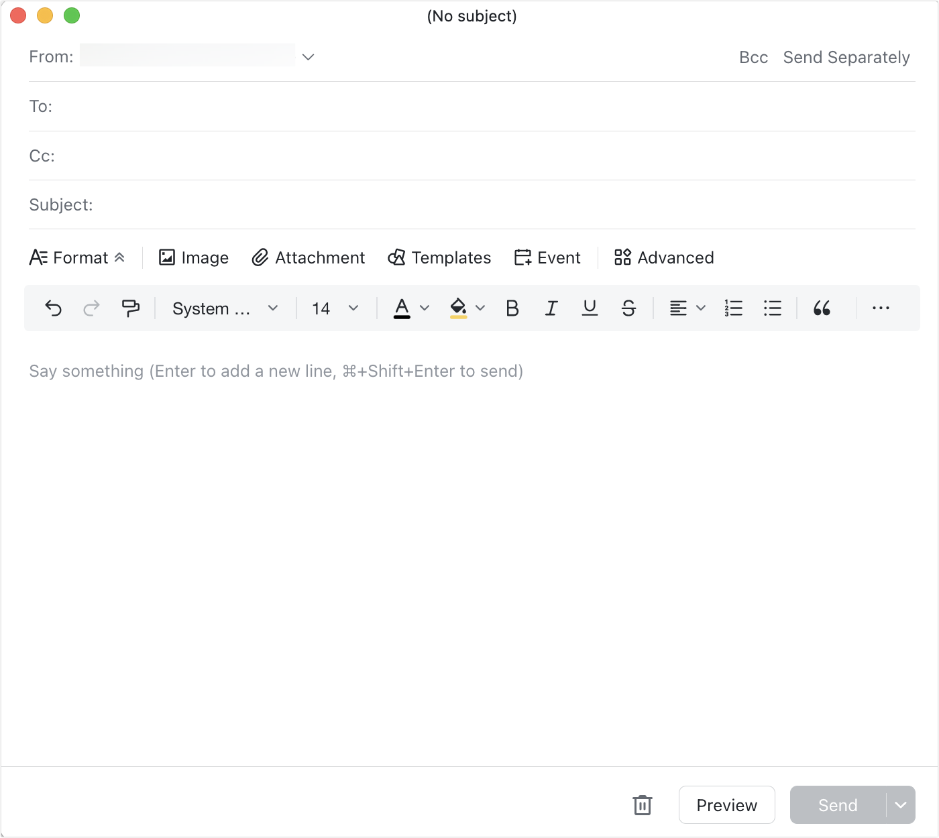Select the Format Painter icon
939x838 pixels.
(x=131, y=308)
